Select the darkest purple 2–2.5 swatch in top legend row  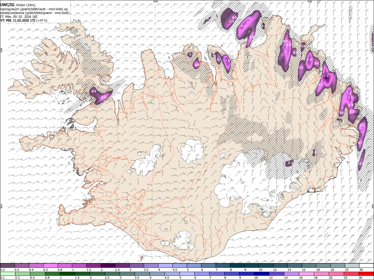coord(108,266)
